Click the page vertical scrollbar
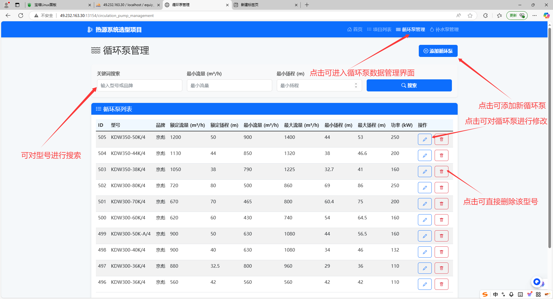 point(550,138)
